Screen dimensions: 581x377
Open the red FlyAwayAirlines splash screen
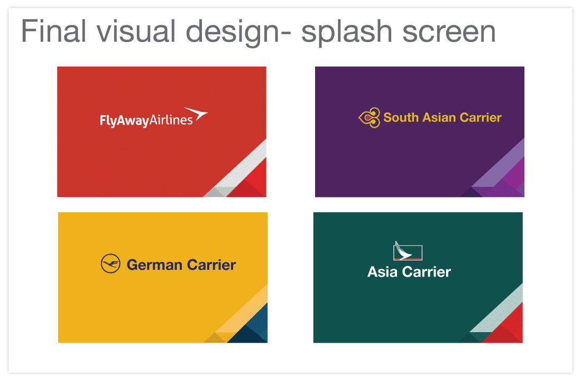162,131
